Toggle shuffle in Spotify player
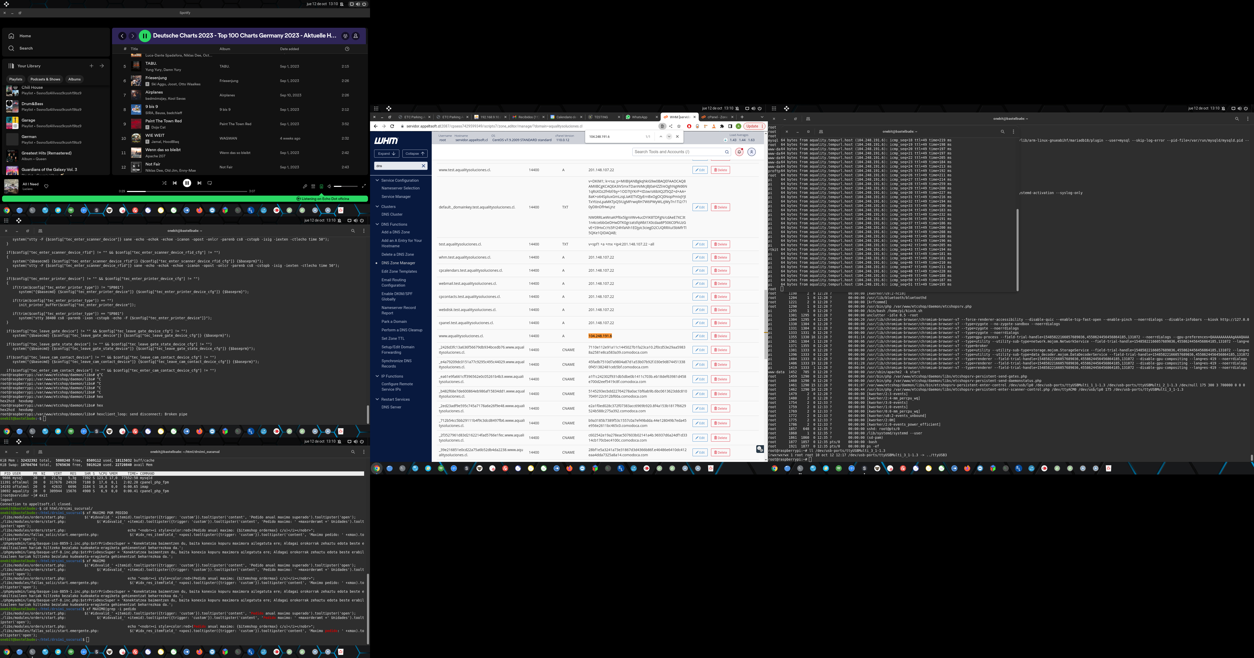Image resolution: width=1254 pixels, height=658 pixels. (164, 183)
